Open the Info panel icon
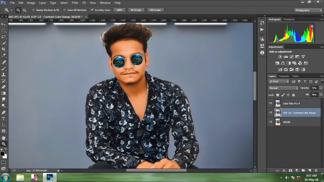Viewport: 324px width, 182px height. pos(262,53)
